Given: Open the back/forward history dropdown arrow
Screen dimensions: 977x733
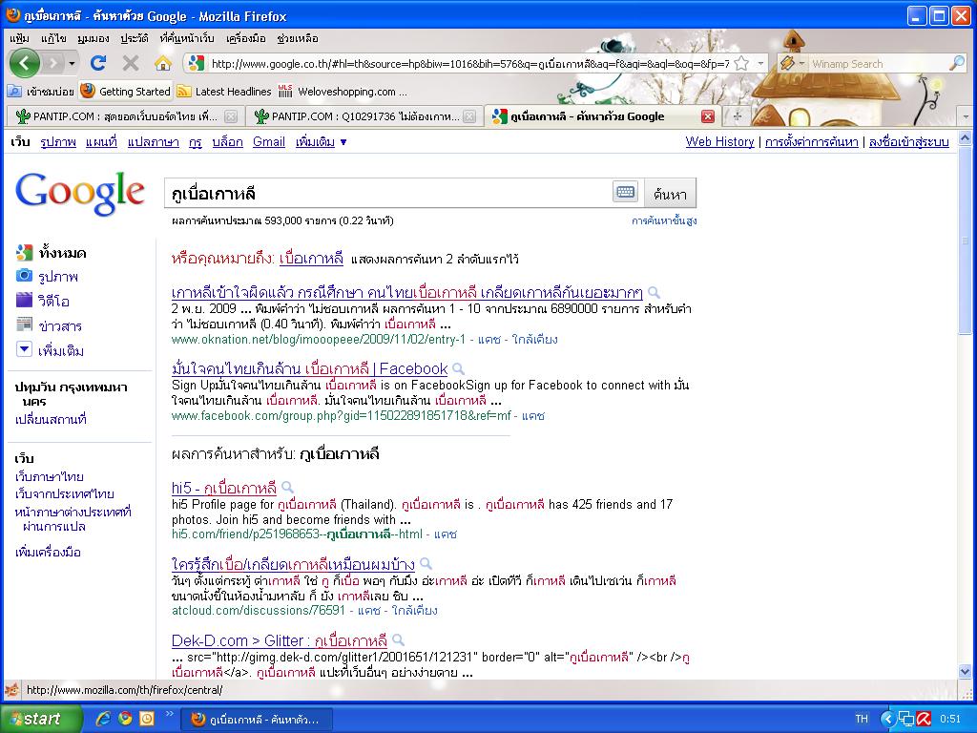Looking at the screenshot, I should point(72,64).
